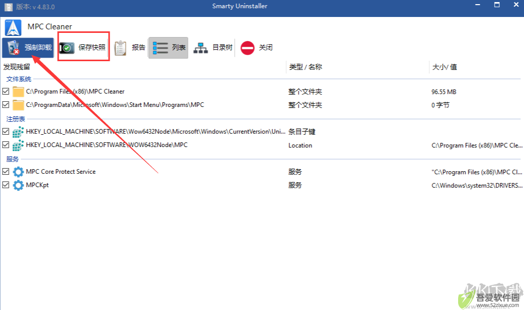524x310 pixels.
Task: Select HKEY_LOCAL_MACHINE\SOFTWARE\WOW6432Node\MPC entry
Action: [x=107, y=145]
